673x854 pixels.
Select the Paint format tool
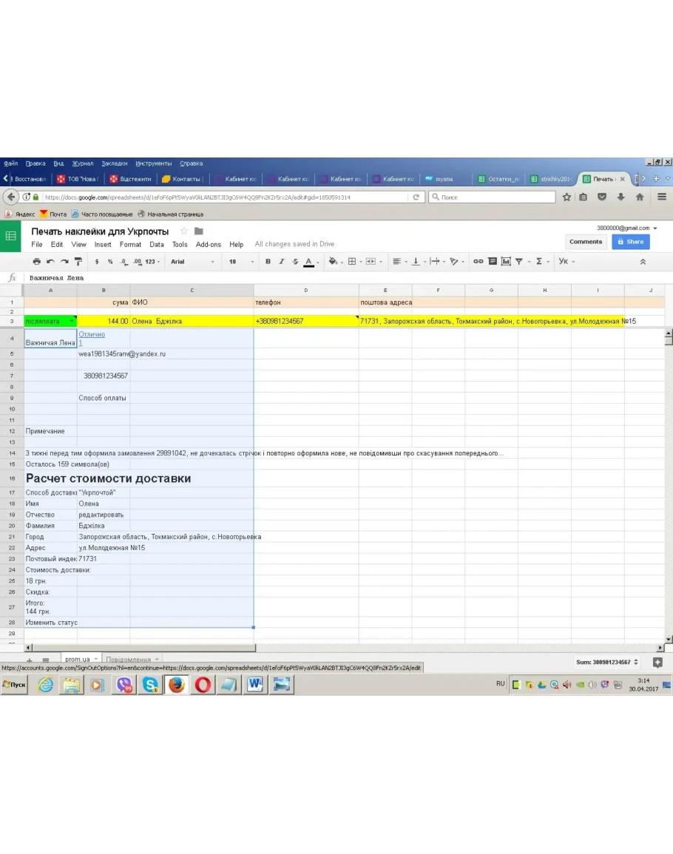[78, 262]
